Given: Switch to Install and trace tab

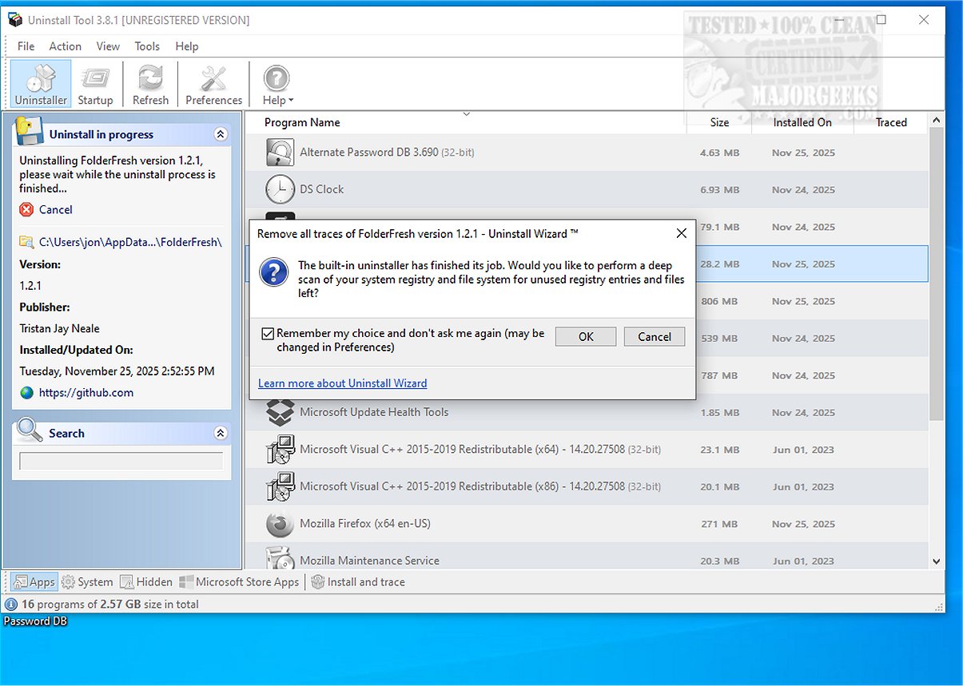Looking at the screenshot, I should point(358,582).
